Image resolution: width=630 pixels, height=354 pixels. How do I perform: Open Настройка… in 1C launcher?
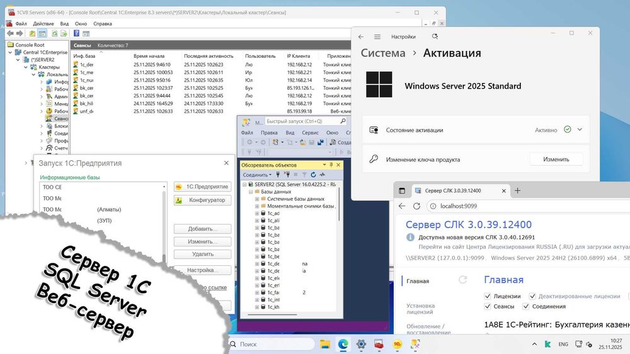click(202, 270)
